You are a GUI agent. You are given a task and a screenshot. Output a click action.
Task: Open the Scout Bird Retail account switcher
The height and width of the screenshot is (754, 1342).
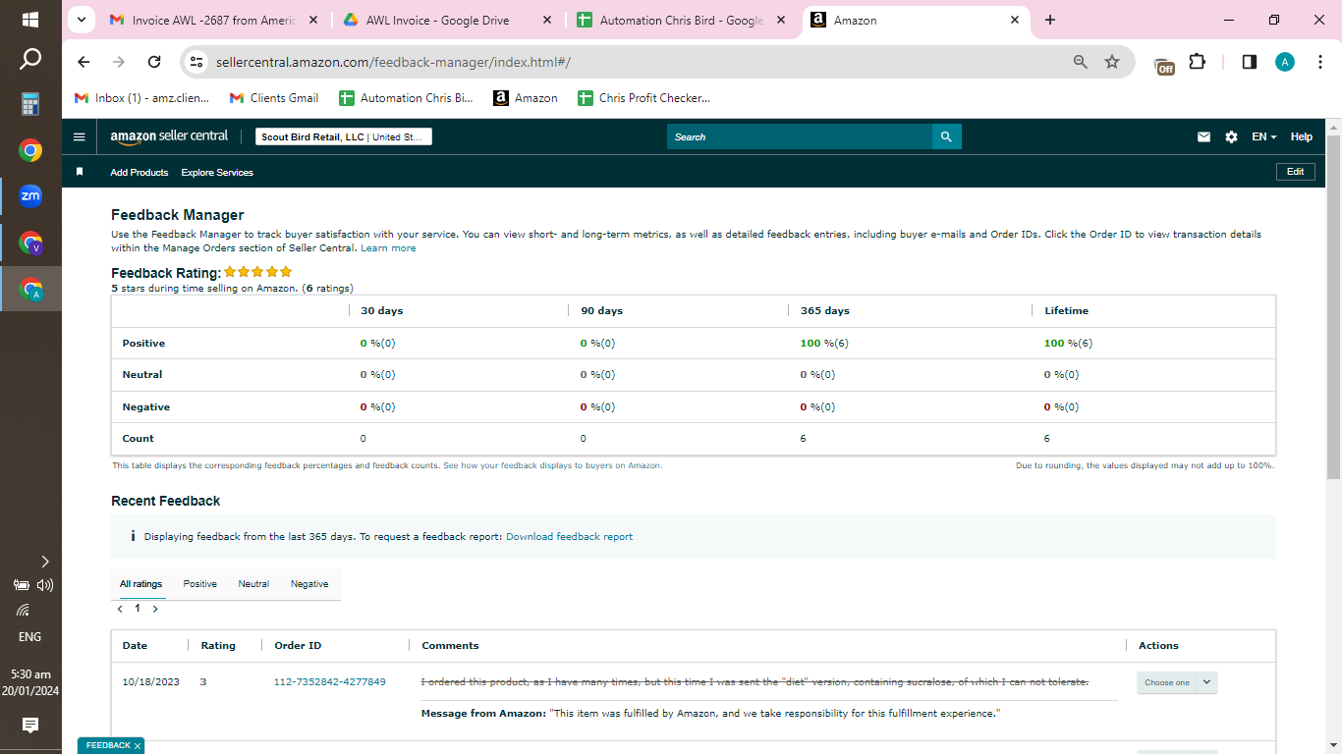tap(344, 136)
